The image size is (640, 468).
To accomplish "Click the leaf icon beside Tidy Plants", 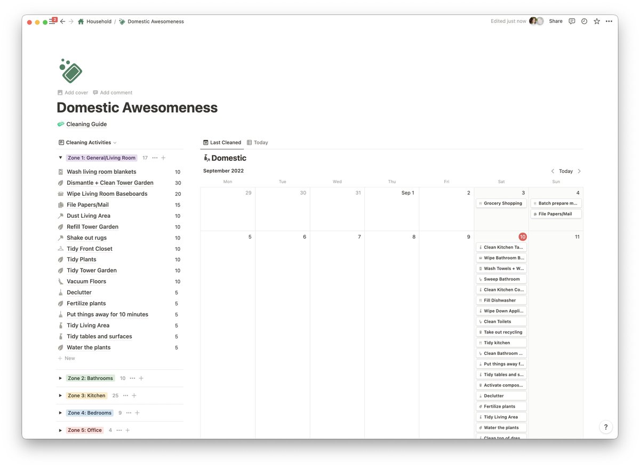I will [61, 259].
